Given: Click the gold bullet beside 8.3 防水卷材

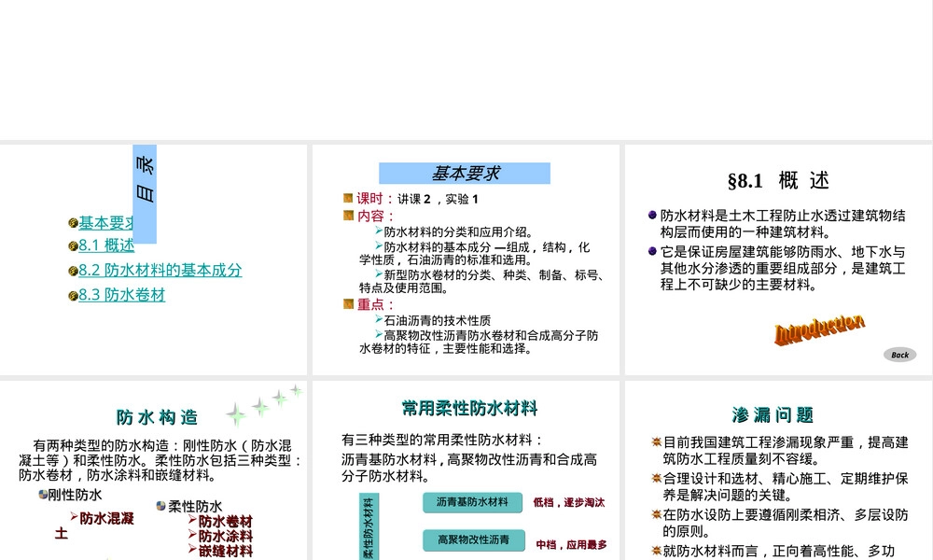Looking at the screenshot, I should (73, 296).
